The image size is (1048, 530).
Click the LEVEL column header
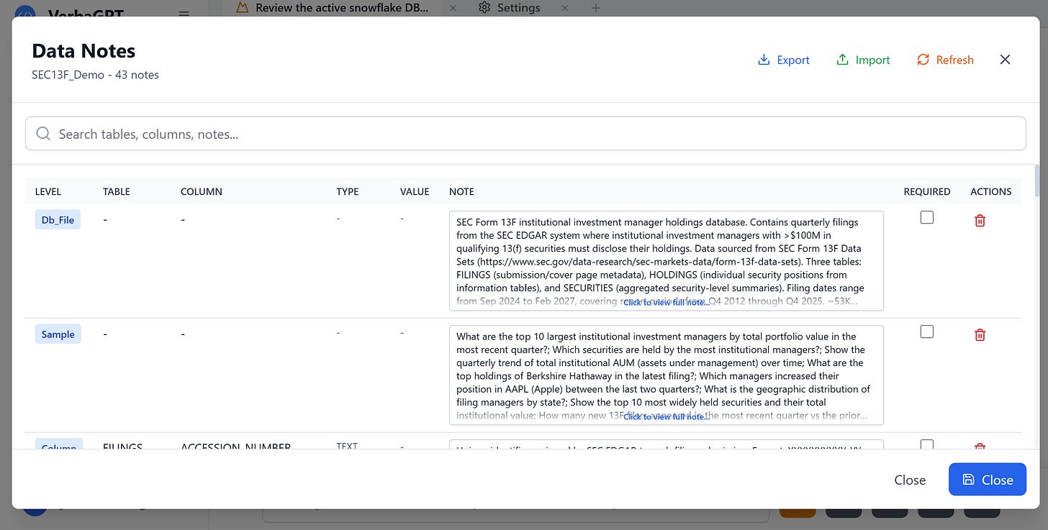(48, 191)
